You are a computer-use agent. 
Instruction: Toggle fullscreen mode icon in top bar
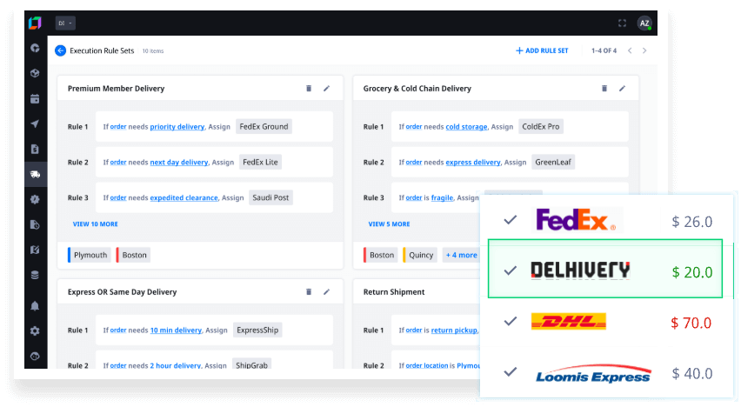pyautogui.click(x=622, y=23)
